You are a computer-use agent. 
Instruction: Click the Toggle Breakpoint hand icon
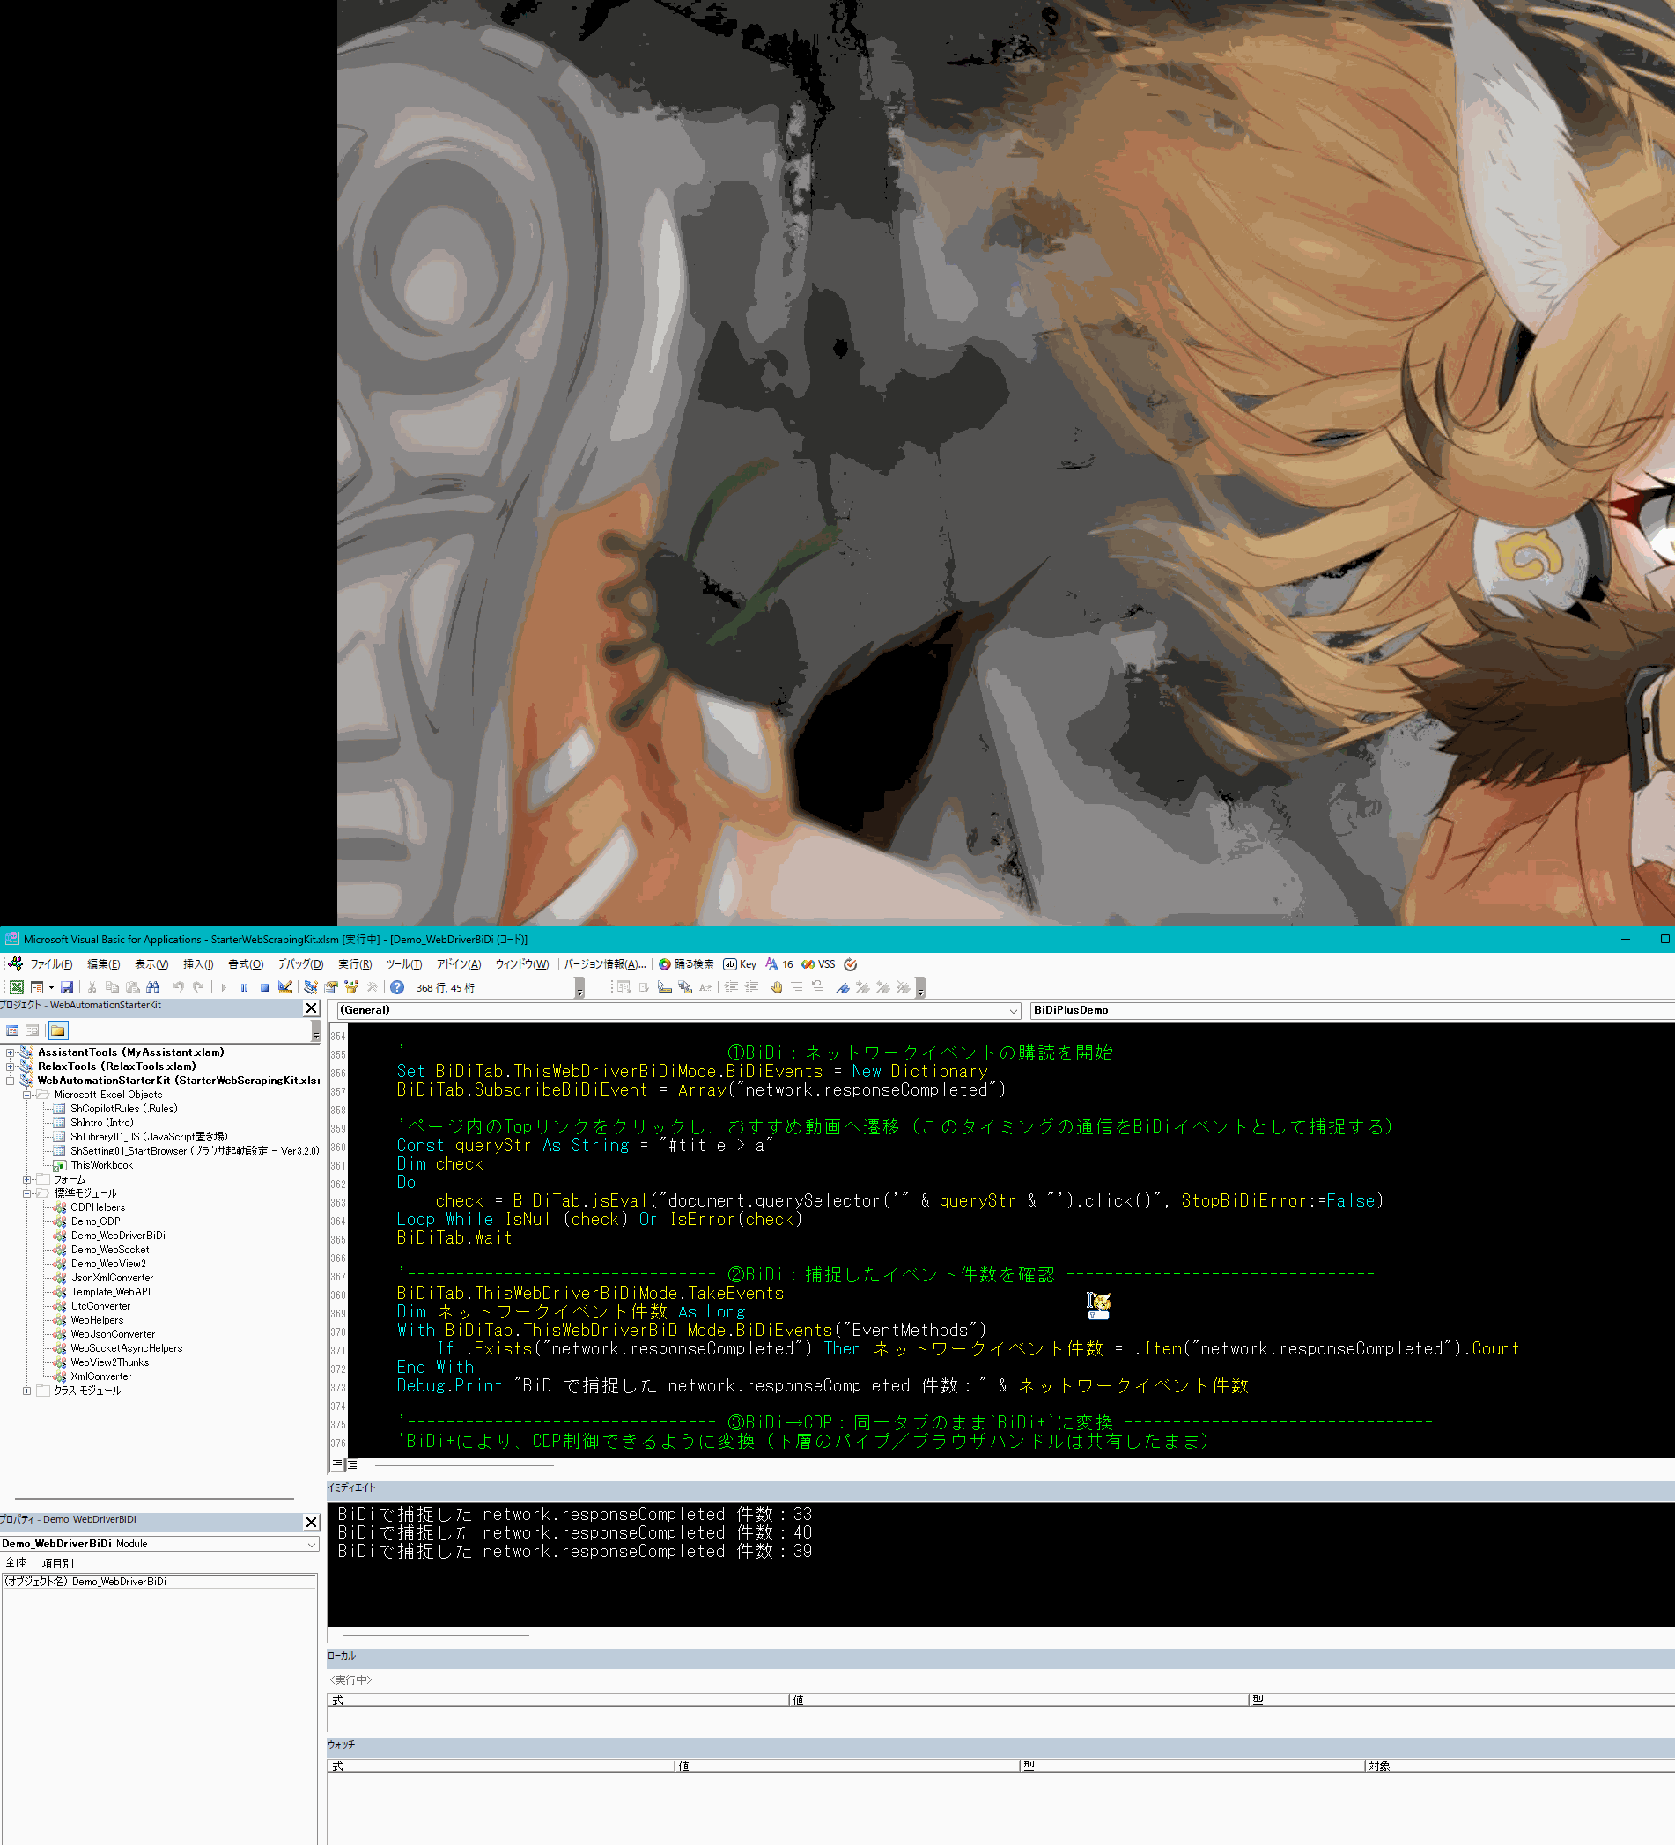(x=776, y=987)
